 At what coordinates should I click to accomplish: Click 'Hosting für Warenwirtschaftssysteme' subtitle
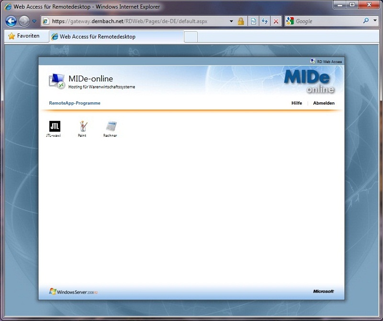[101, 87]
